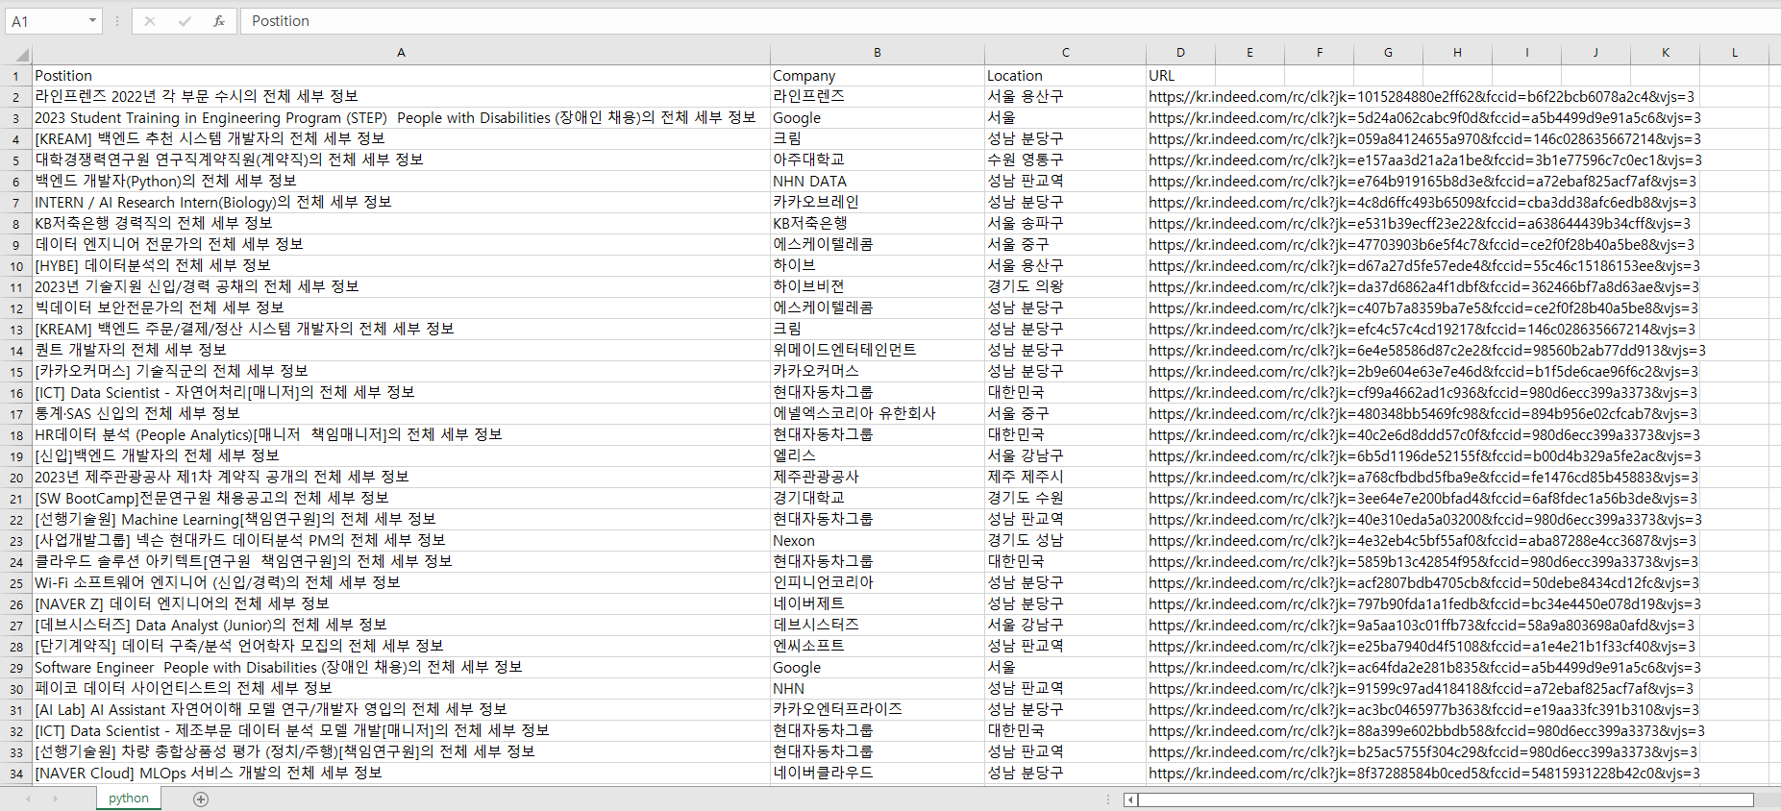The image size is (1781, 811).
Task: Select company cell '제주관광공사'
Action: 878,477
